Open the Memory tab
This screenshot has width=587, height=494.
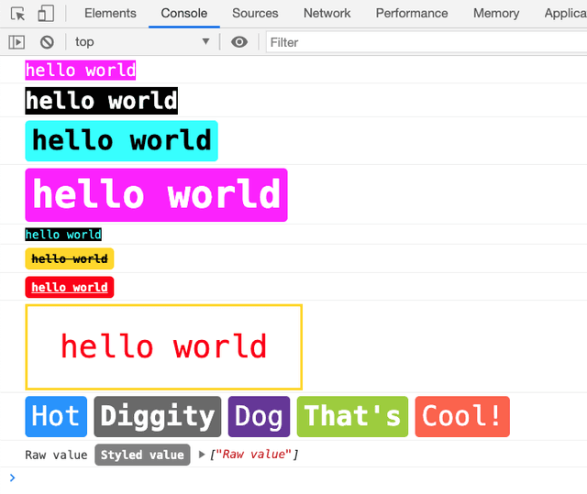coord(495,14)
